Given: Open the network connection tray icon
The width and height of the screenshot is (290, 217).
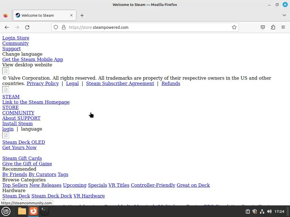Looking at the screenshot, I should (262, 211).
